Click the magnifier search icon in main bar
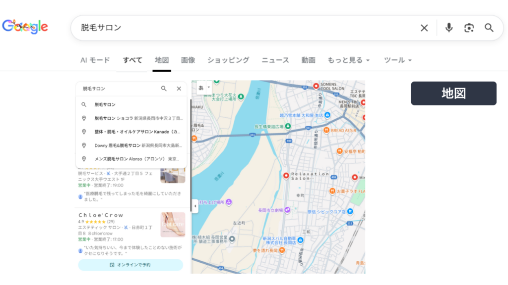The image size is (508, 285). (x=489, y=28)
